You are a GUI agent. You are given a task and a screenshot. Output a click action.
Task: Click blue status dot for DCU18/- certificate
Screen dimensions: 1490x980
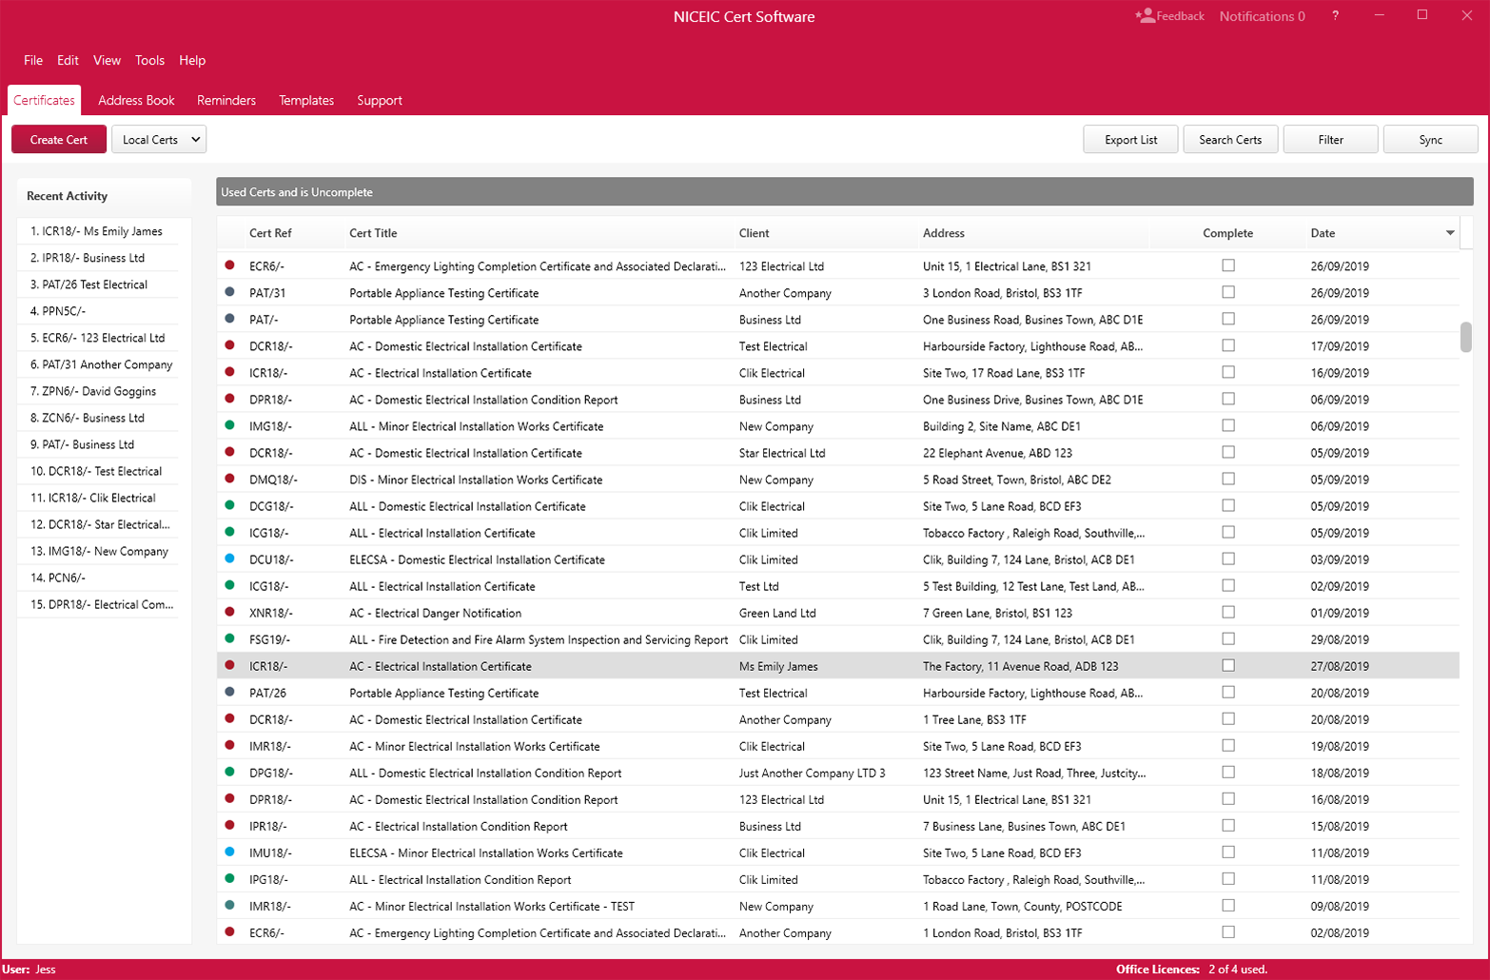[x=229, y=559]
